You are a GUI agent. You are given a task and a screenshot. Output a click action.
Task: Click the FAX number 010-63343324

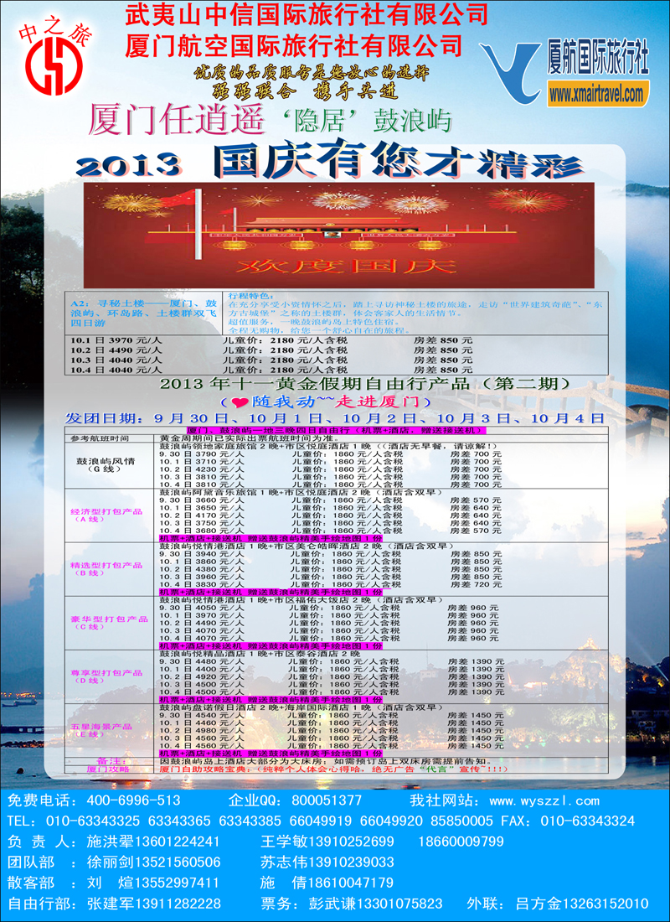point(589,821)
